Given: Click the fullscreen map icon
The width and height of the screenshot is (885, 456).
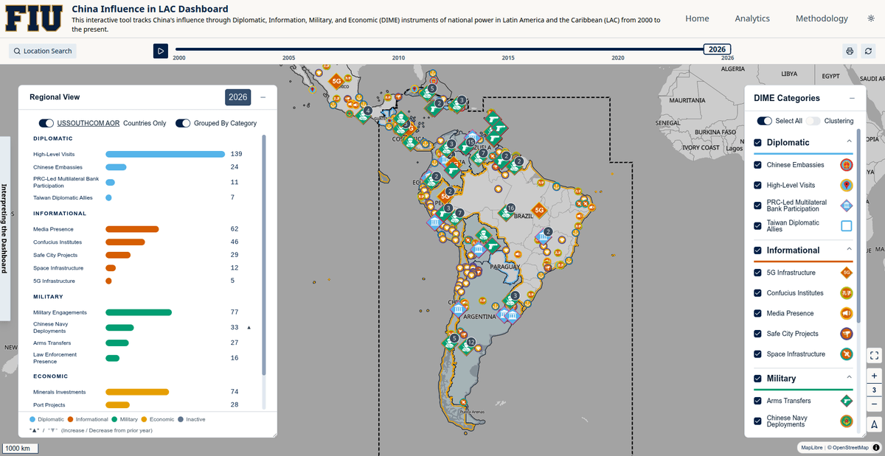Looking at the screenshot, I should point(874,356).
